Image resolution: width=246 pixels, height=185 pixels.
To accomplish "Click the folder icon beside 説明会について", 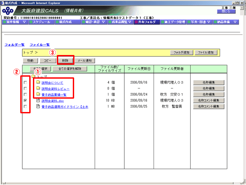I will [38, 82].
